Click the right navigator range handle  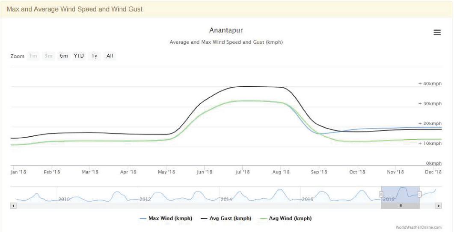click(x=419, y=194)
